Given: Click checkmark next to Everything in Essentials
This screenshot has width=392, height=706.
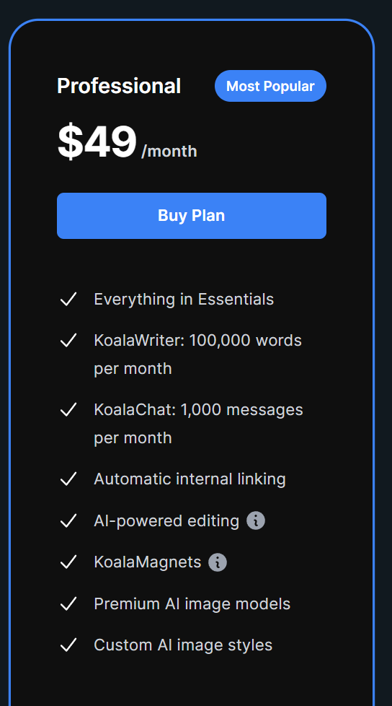Looking at the screenshot, I should point(68,300).
